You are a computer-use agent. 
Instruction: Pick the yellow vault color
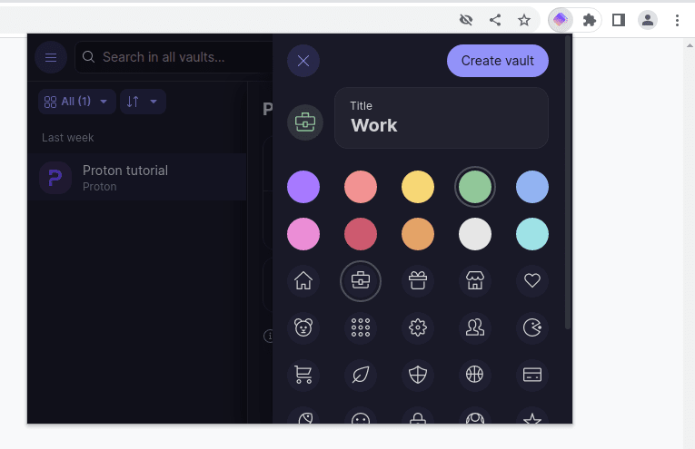[x=418, y=187]
